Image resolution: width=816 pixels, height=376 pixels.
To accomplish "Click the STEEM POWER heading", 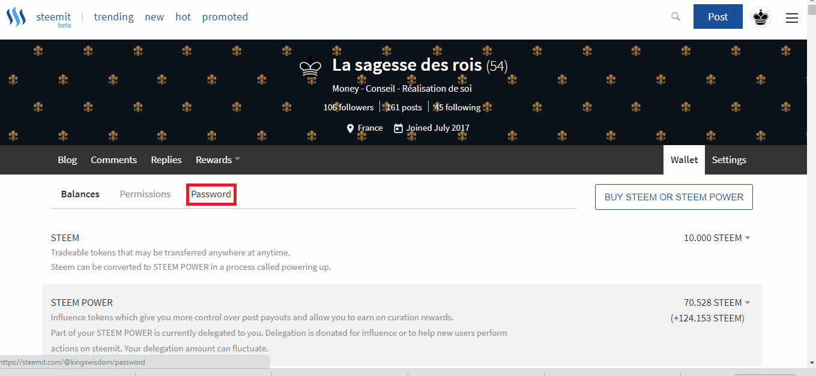I will click(x=82, y=302).
